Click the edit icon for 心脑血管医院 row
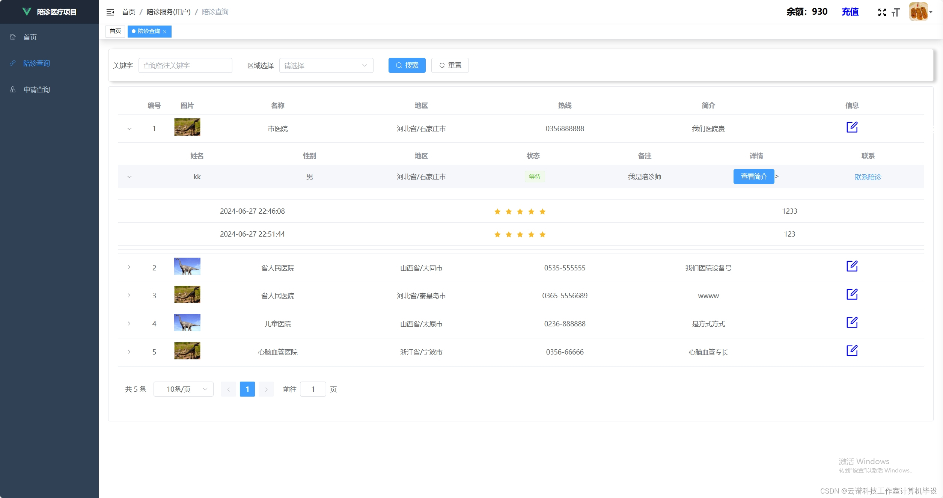943x498 pixels. (852, 351)
